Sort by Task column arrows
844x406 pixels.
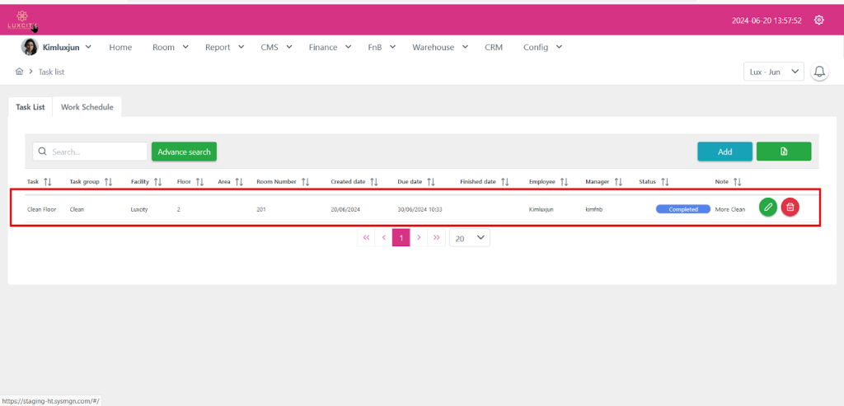click(x=47, y=182)
